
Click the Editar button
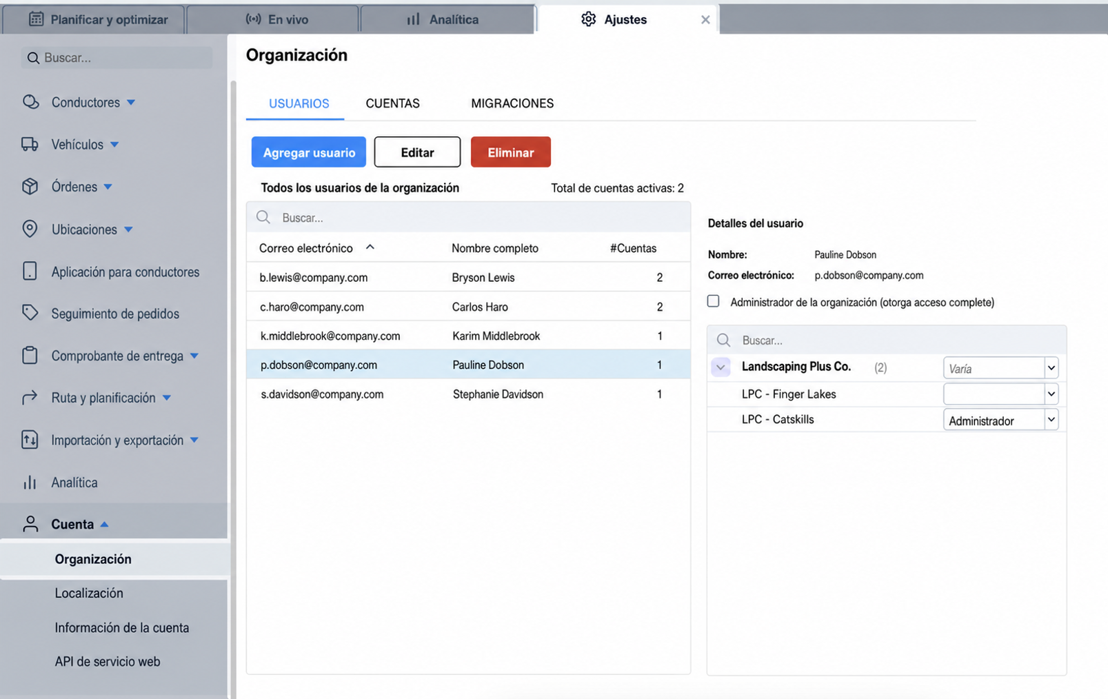417,152
